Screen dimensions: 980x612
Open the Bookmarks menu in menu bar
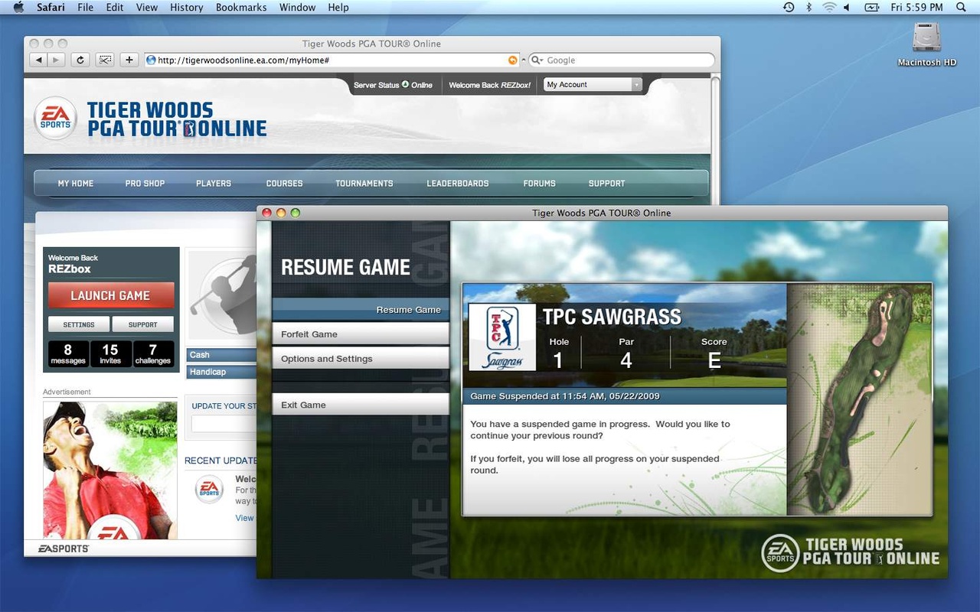tap(241, 7)
